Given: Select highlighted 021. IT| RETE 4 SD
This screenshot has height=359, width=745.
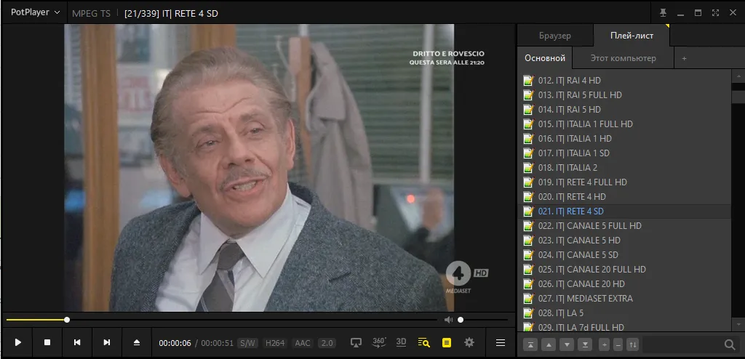Looking at the screenshot, I should coord(624,211).
